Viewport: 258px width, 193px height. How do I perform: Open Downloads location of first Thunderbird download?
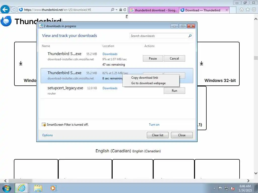110,54
